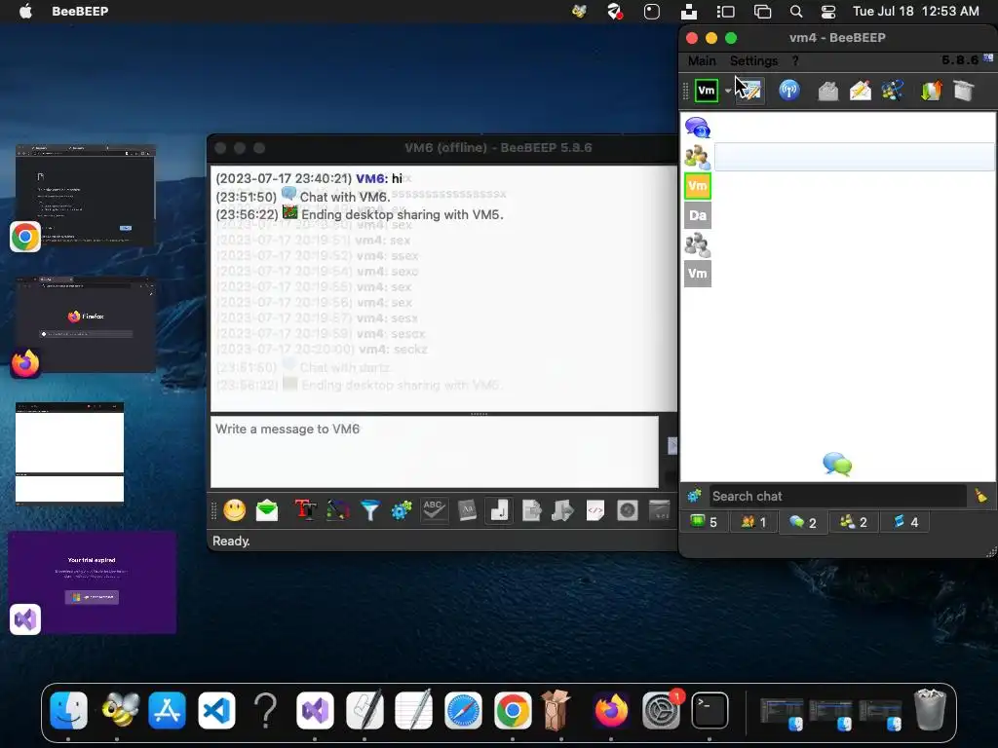Image resolution: width=998 pixels, height=748 pixels.
Task: Click the send folder arrow icon
Action: [x=562, y=510]
